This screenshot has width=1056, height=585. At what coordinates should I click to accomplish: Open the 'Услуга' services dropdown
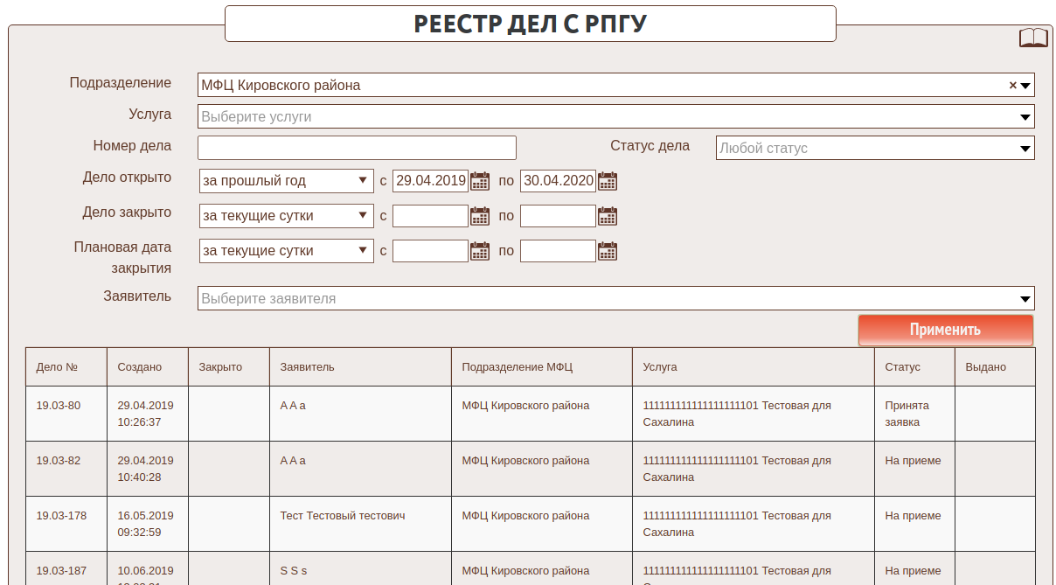(1026, 117)
